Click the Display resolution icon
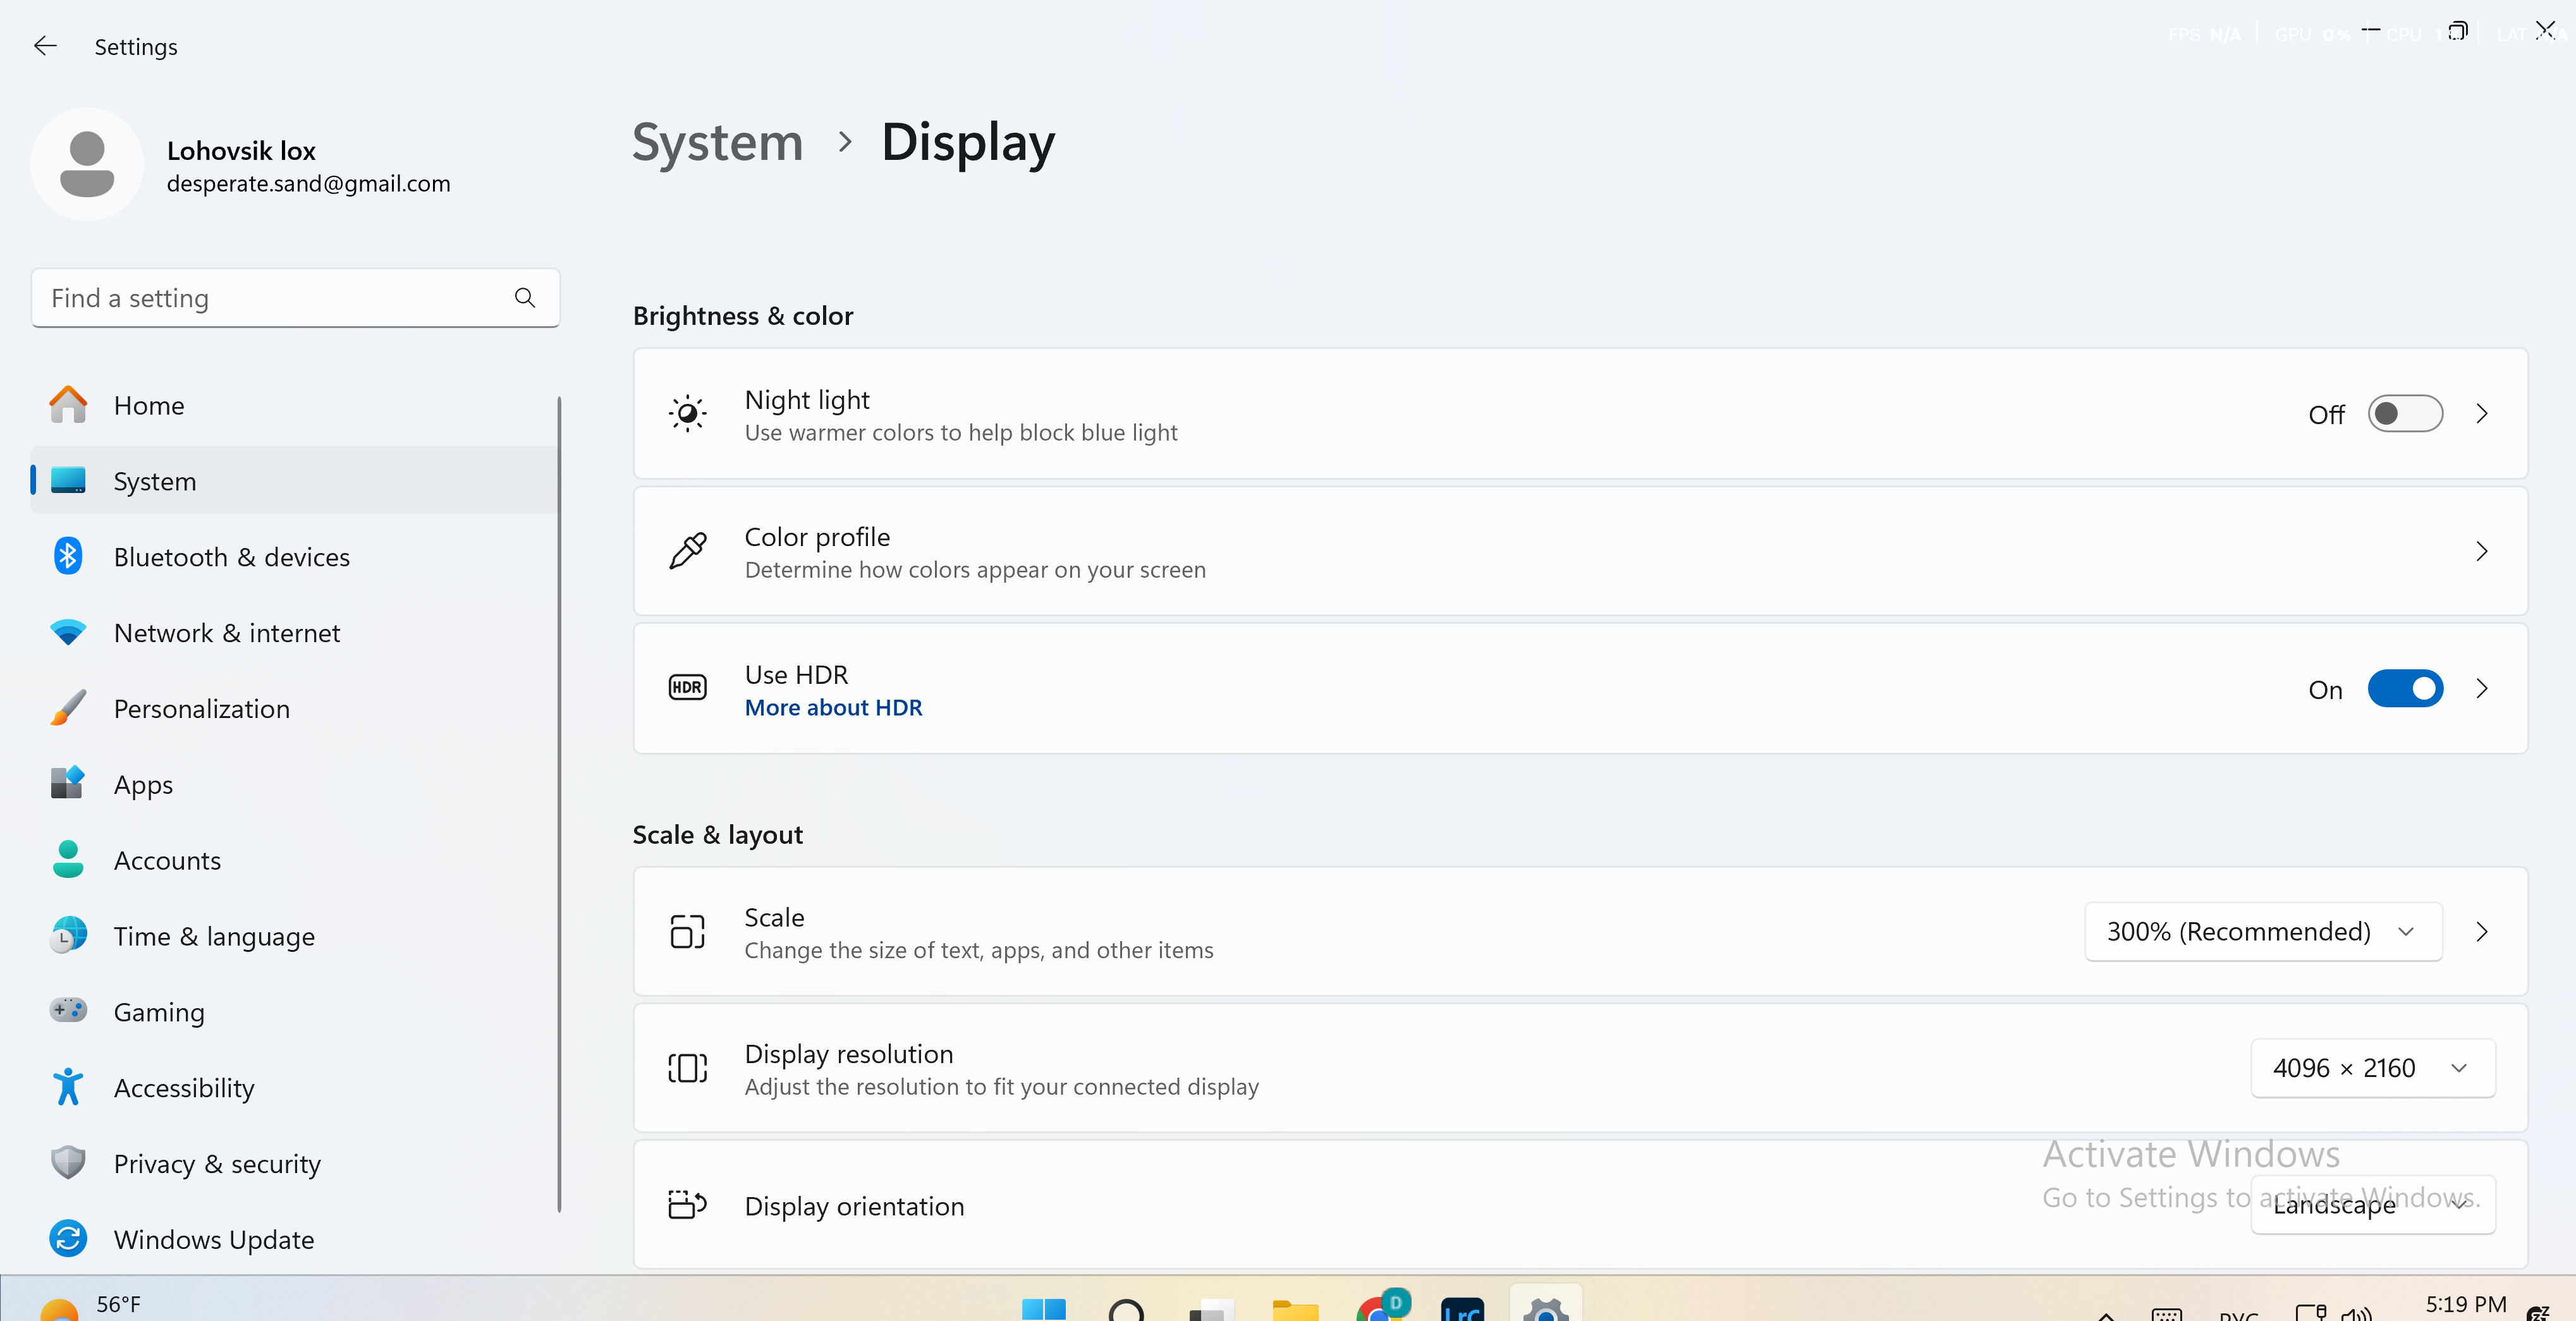The width and height of the screenshot is (2576, 1321). tap(687, 1068)
